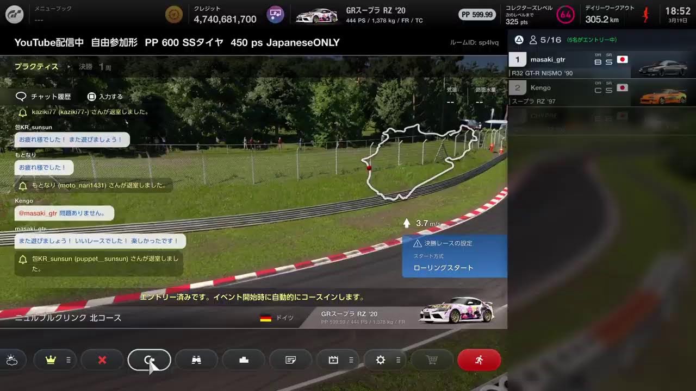This screenshot has height=391, width=696.
Task: Click the GR Supra car image in bottom panel
Action: [457, 311]
